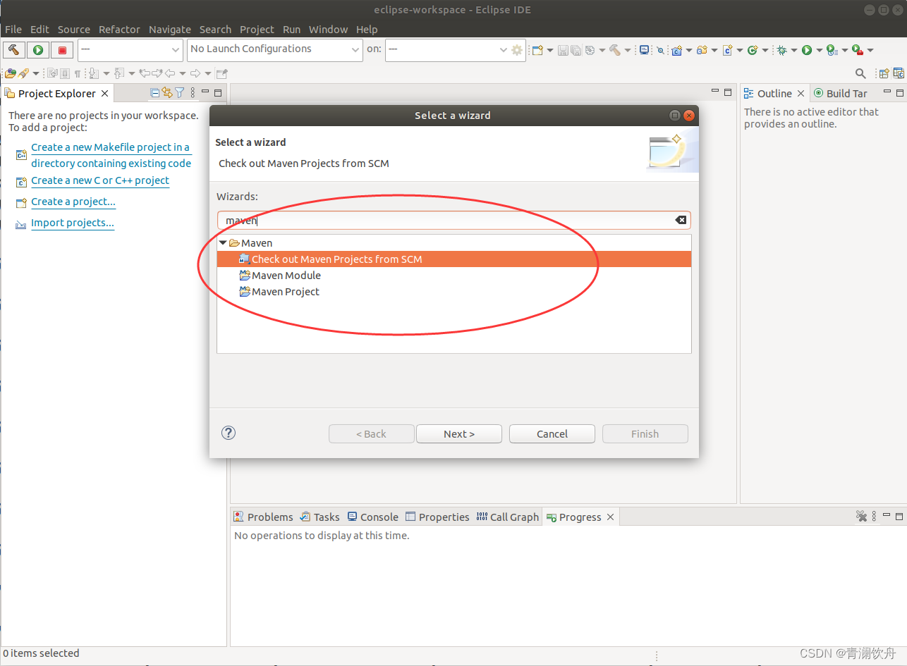Viewport: 907px width, 666px height.
Task: Open the Refactor menu
Action: pos(119,30)
